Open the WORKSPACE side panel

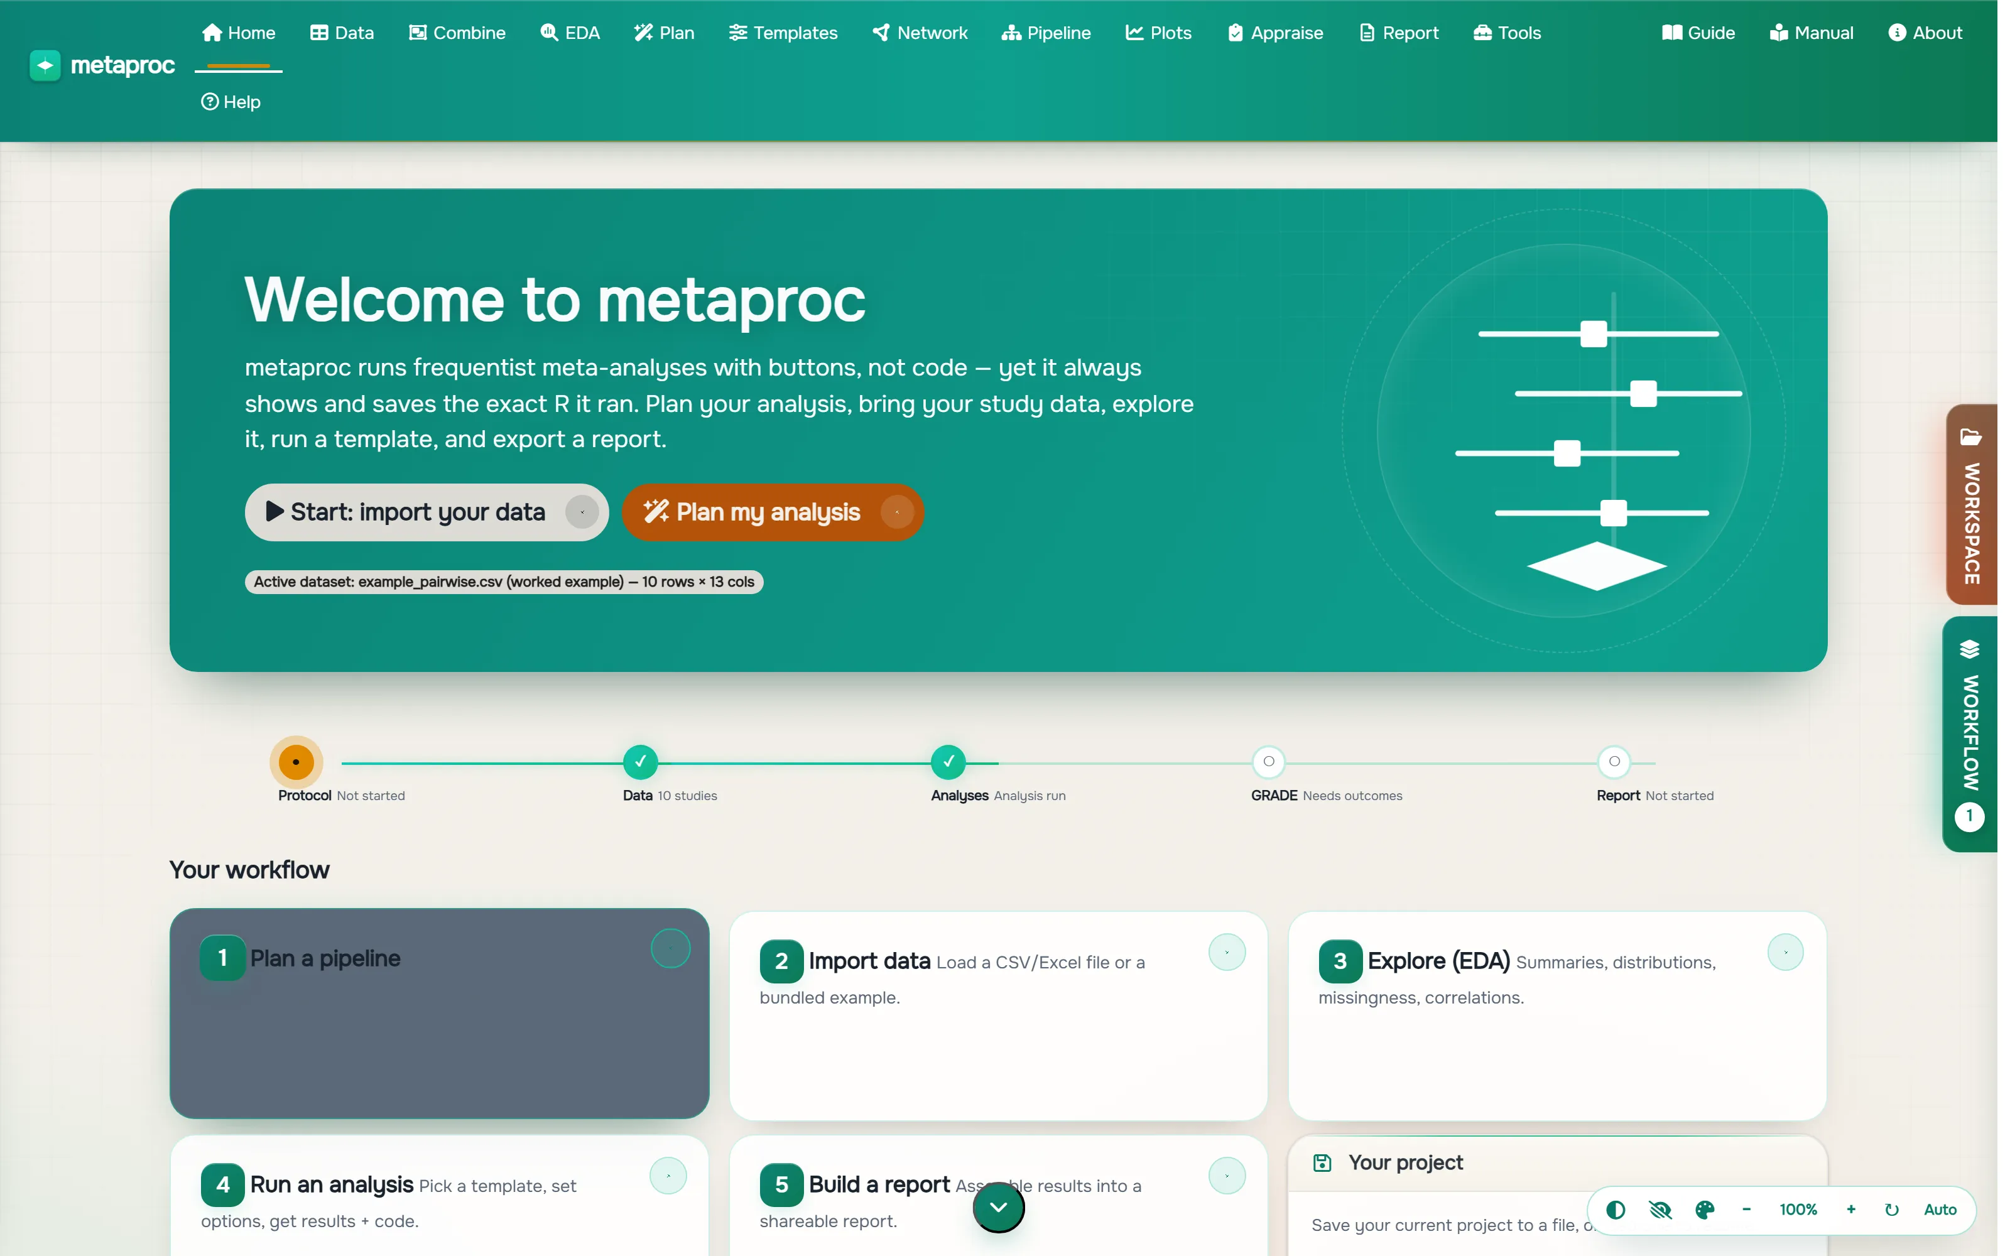click(1971, 505)
